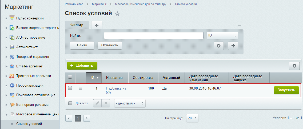Open list settings gear above the table
This screenshot has height=129, width=303.
coord(294,66)
